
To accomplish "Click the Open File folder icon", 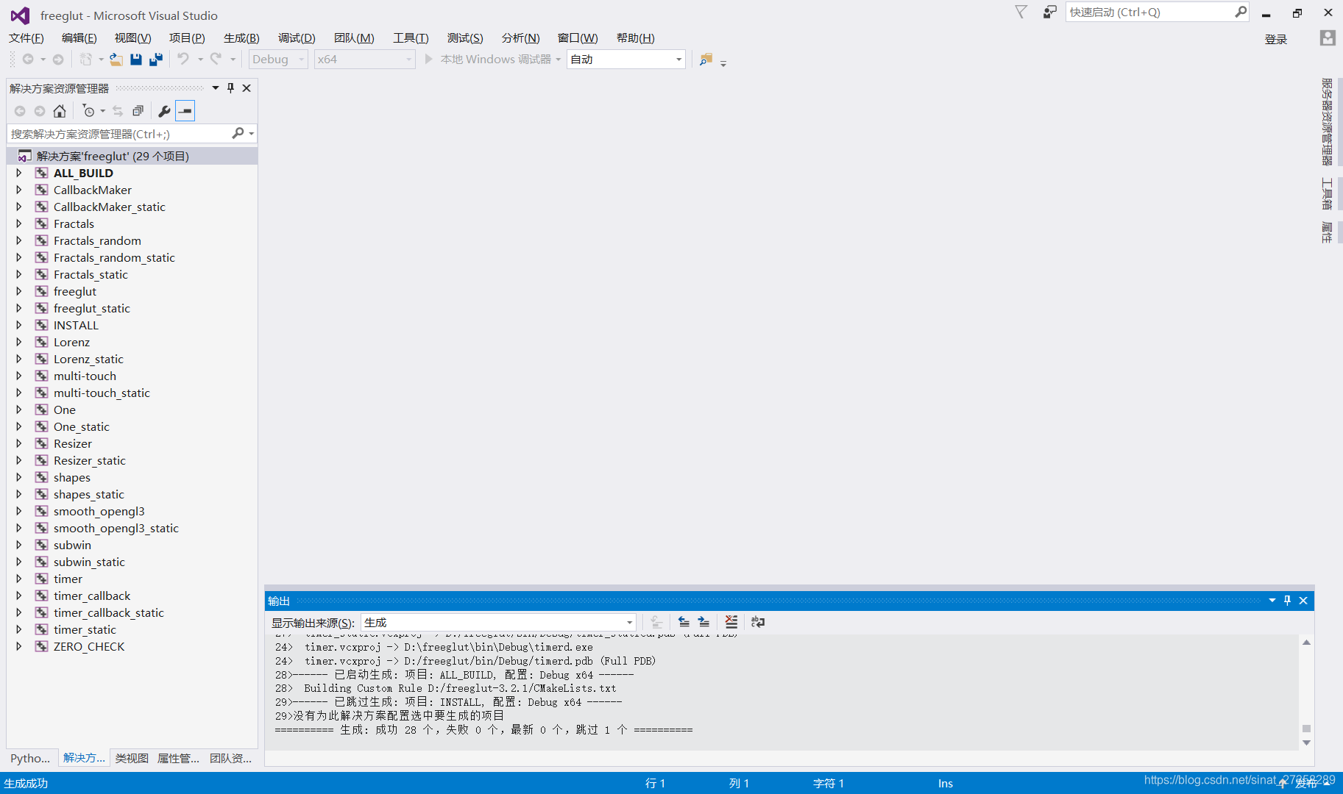I will click(116, 60).
